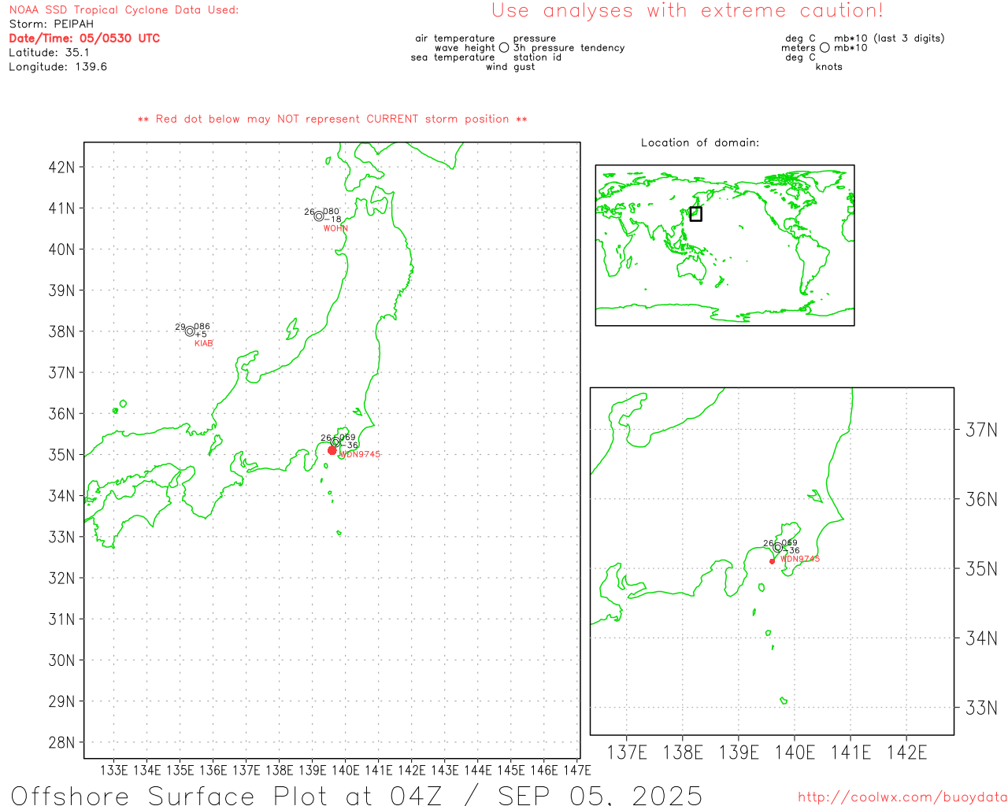Viewport: 1008px width, 806px height.
Task: Click the legend circle beside 'meters'
Action: [x=825, y=47]
